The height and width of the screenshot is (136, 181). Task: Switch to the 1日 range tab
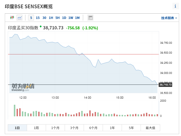pyautogui.click(x=17, y=128)
